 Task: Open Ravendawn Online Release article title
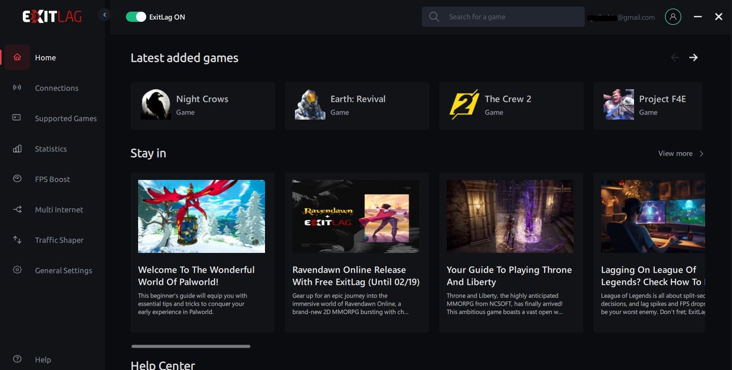tap(356, 276)
